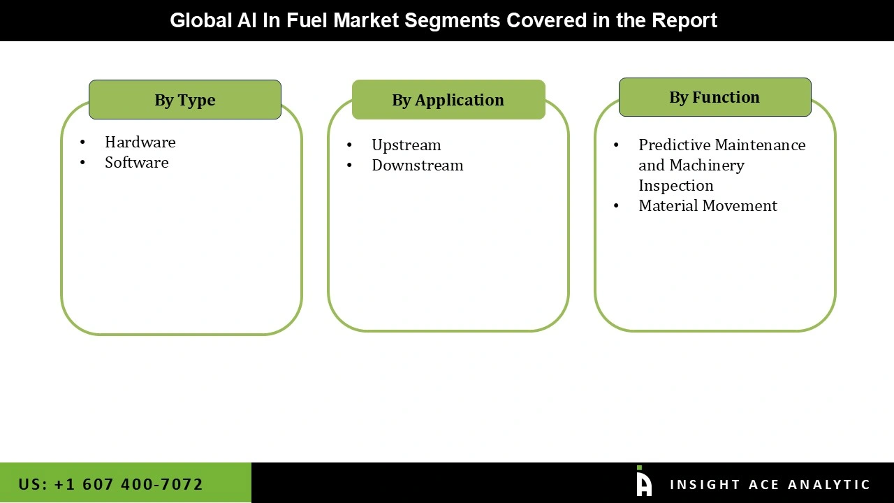This screenshot has width=894, height=503.
Task: Click the US phone number link
Action: [x=112, y=483]
